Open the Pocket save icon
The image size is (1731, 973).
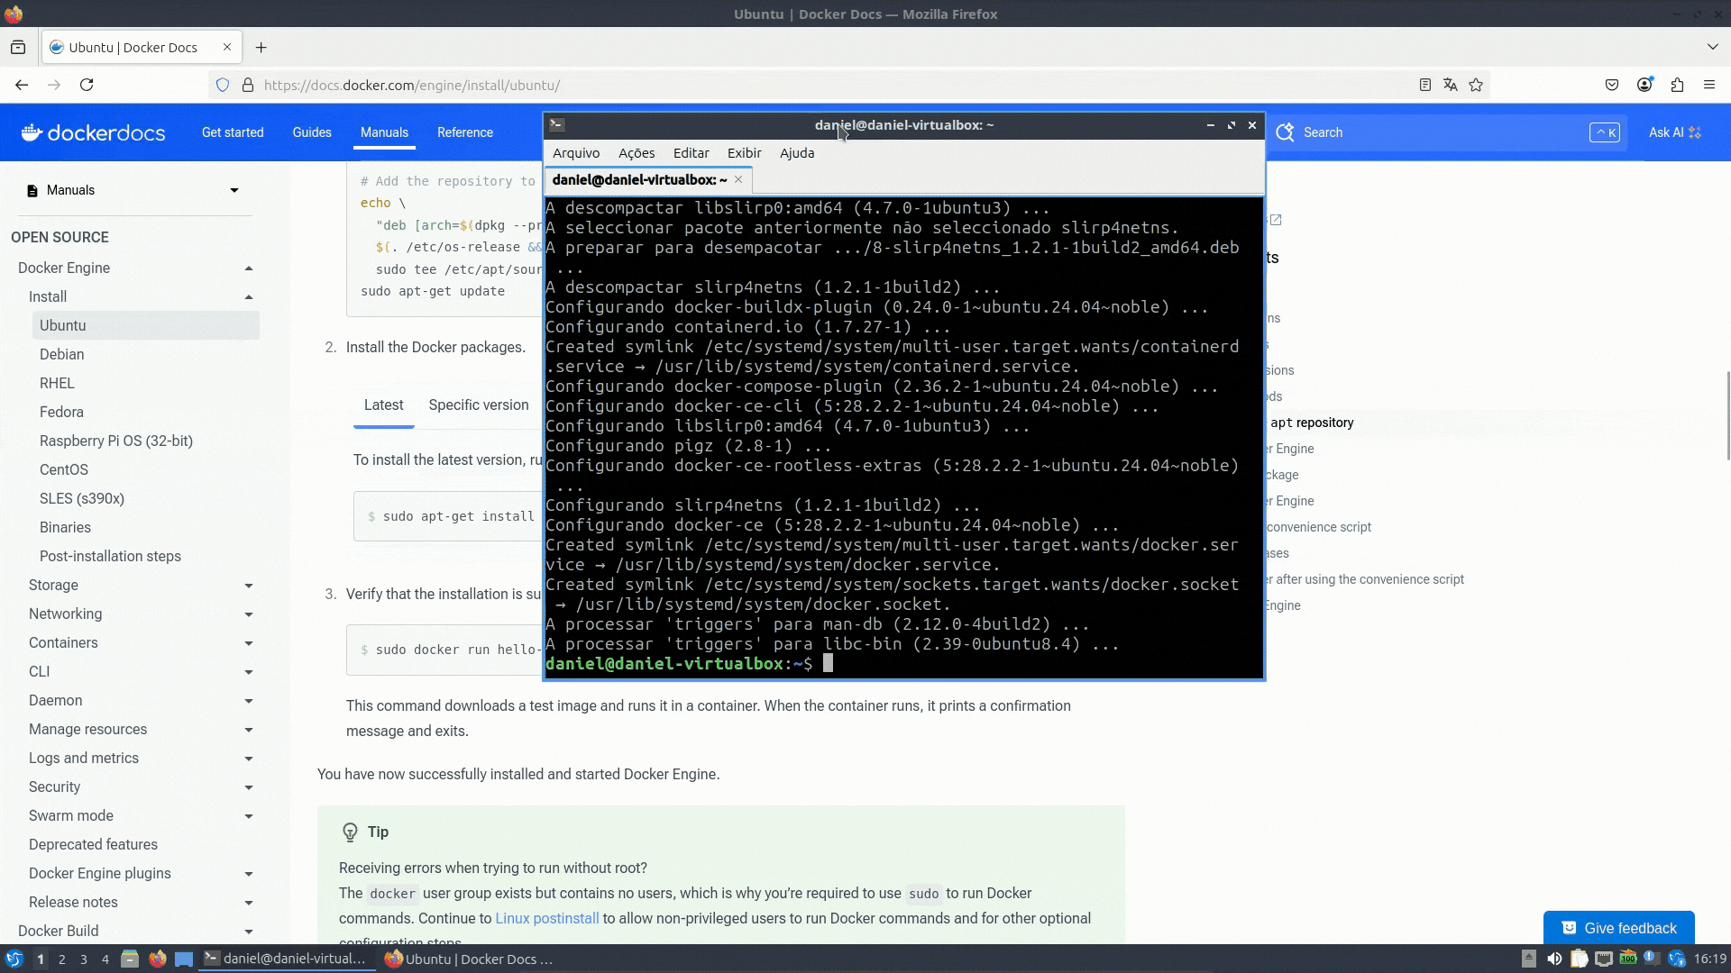[1612, 85]
